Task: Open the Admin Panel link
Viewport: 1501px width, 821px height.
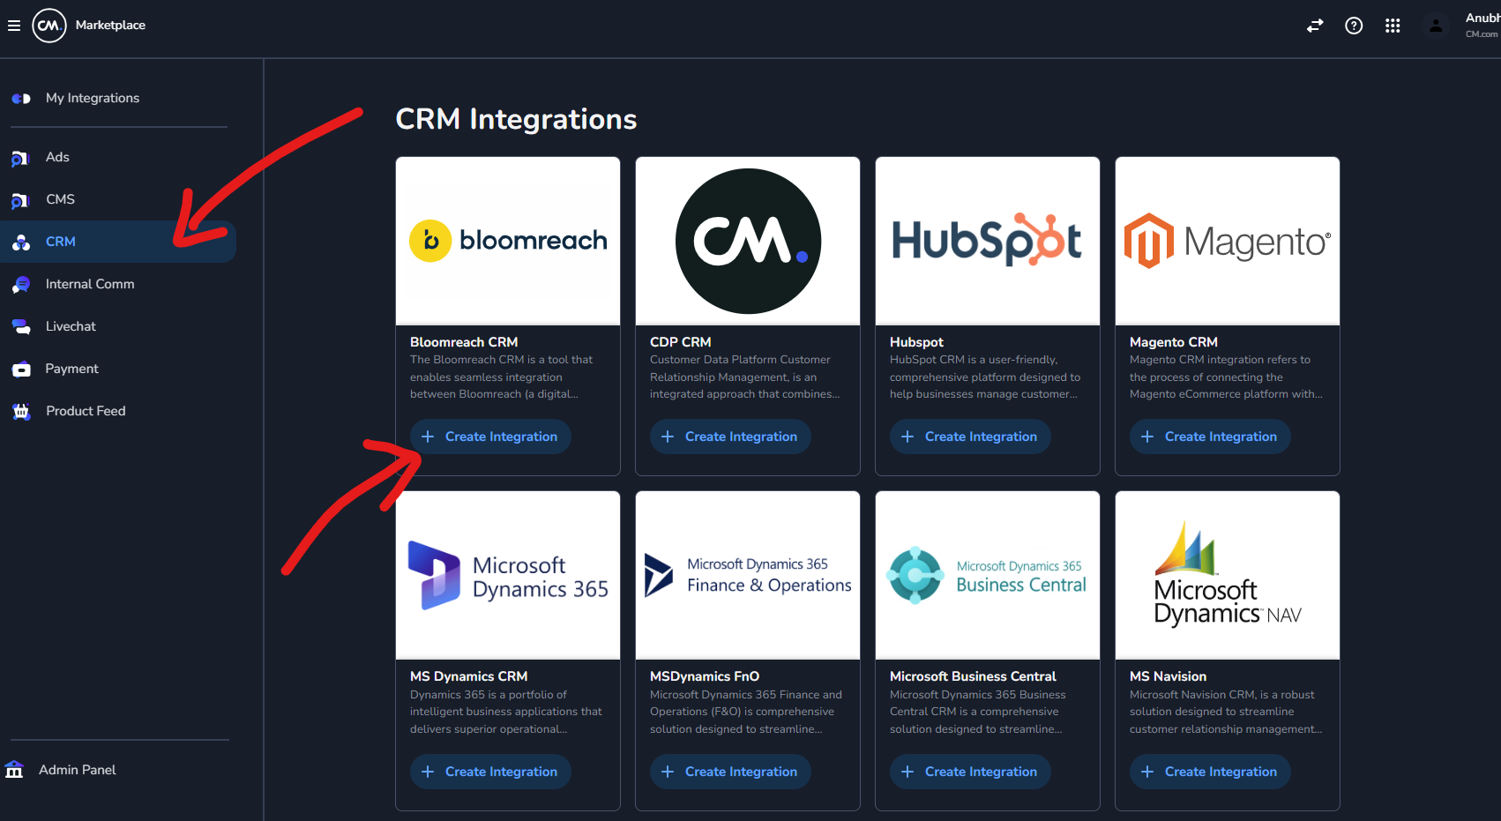Action: [x=77, y=770]
